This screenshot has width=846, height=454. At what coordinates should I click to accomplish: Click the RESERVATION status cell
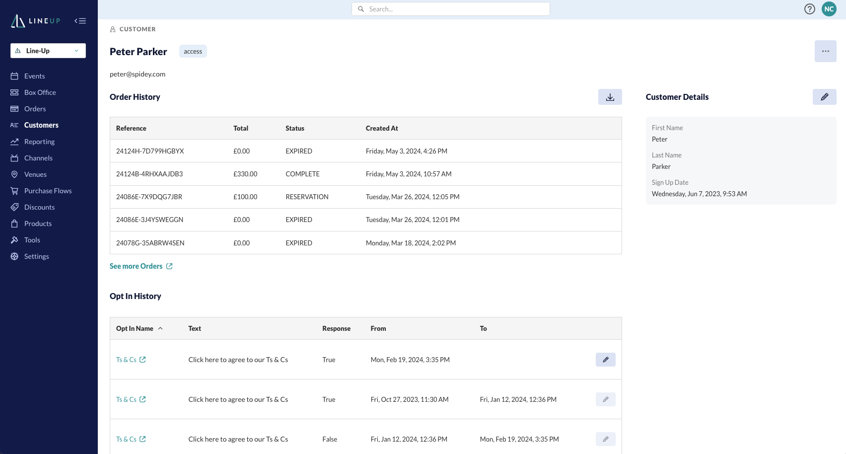(307, 197)
